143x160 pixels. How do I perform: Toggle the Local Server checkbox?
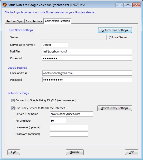[110, 38]
